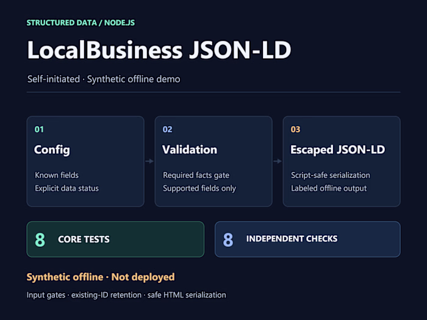Screen dimensions: 427x320
Task: Select the Escaped JSON-LD step card
Action: tap(342, 162)
